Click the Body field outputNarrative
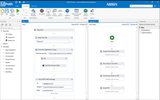Image resolution: width=160 pixels, height=100 pixels. point(57,90)
